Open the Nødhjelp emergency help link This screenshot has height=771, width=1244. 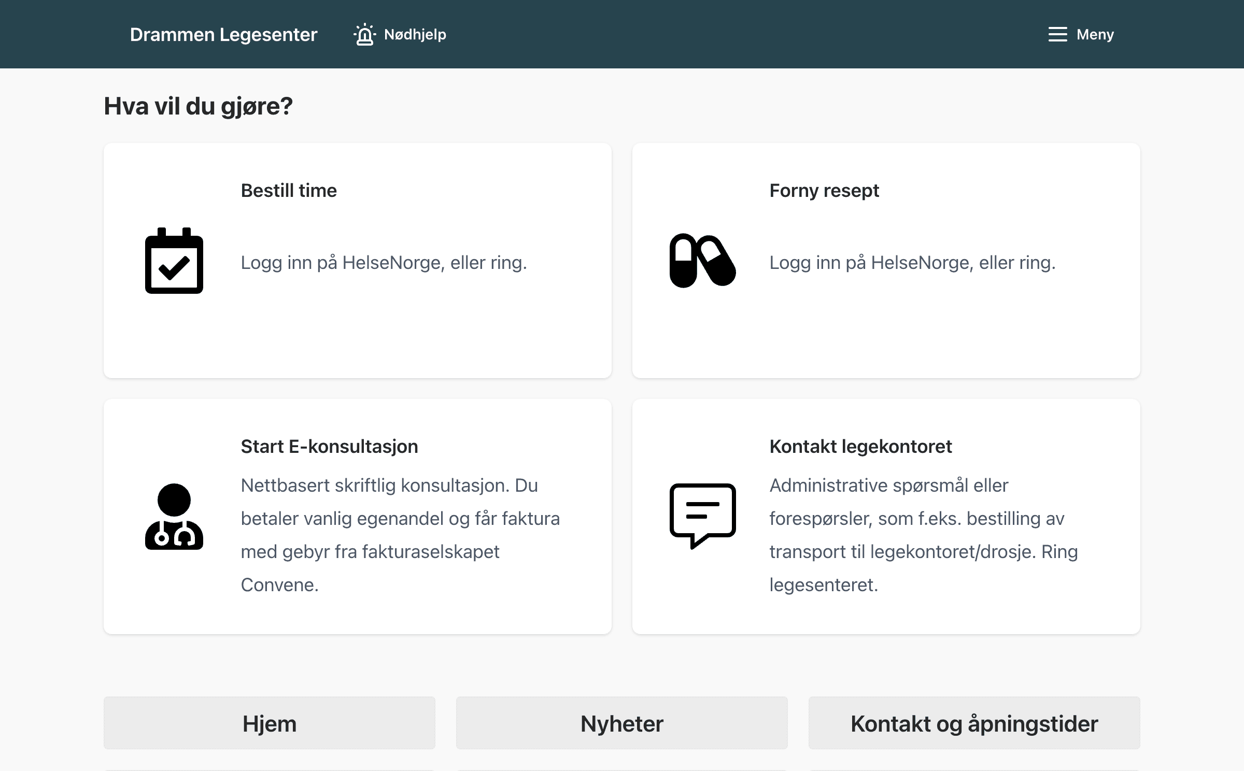coord(400,34)
